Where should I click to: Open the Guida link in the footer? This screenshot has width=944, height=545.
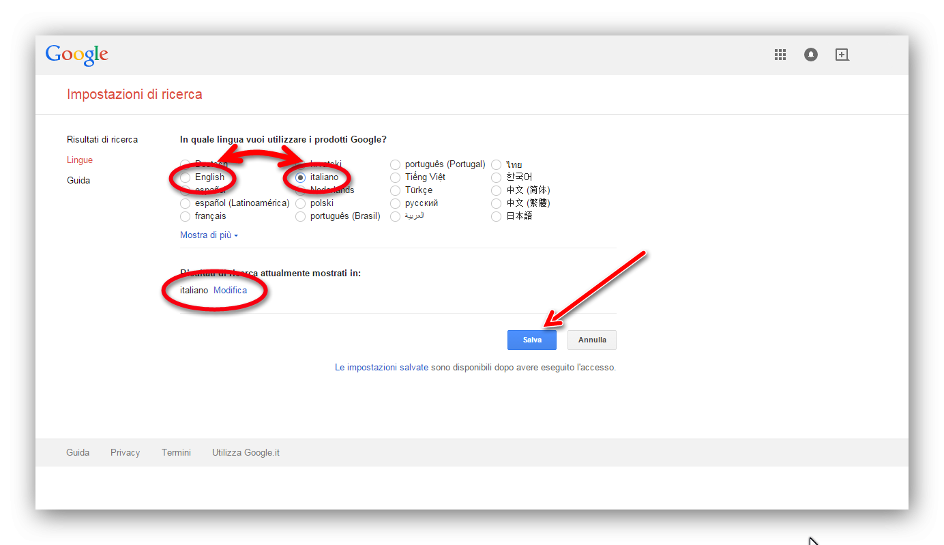[x=78, y=453]
